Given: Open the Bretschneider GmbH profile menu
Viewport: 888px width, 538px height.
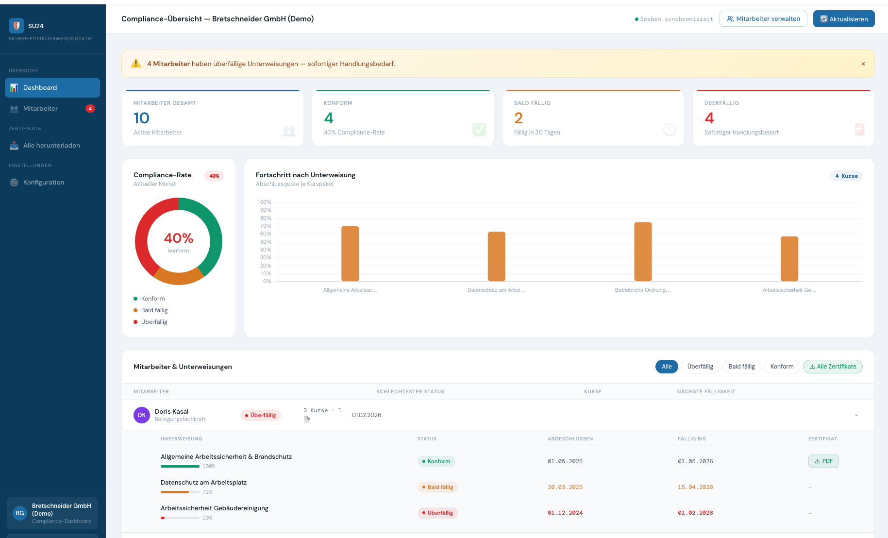Looking at the screenshot, I should [x=52, y=513].
